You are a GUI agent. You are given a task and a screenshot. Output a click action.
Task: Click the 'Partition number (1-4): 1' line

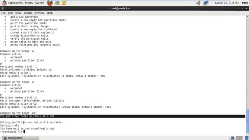[18, 66]
